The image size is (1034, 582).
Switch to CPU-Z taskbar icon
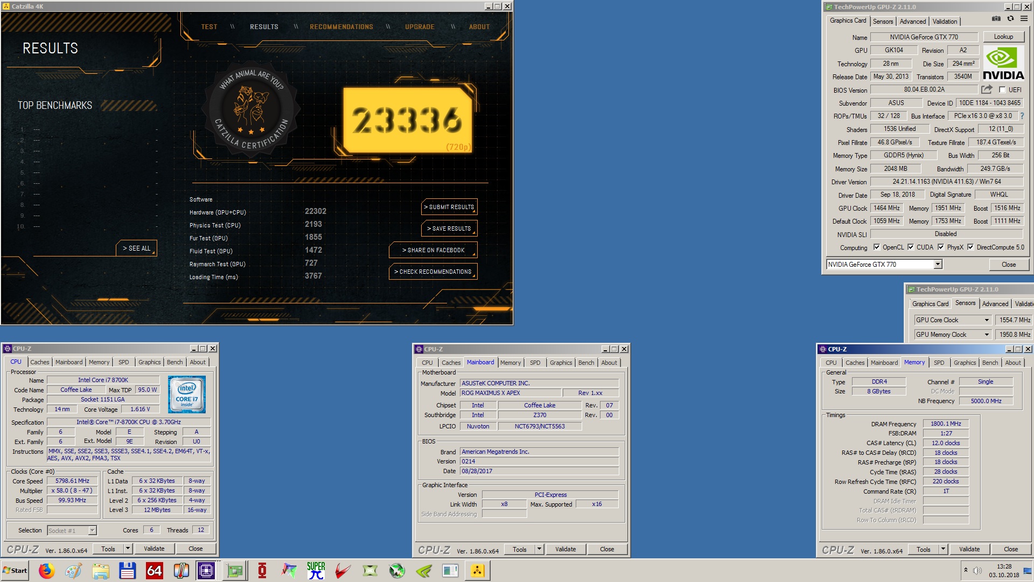pyautogui.click(x=207, y=571)
